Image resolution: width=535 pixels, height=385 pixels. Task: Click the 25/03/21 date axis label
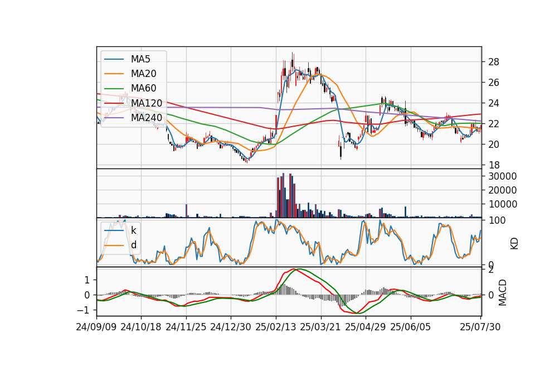tap(320, 328)
